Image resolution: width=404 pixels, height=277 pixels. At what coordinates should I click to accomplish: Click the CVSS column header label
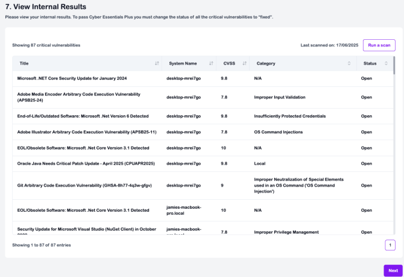click(229, 63)
